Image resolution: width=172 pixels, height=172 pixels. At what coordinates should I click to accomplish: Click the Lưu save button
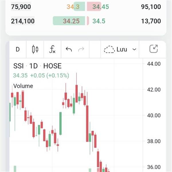click(122, 49)
